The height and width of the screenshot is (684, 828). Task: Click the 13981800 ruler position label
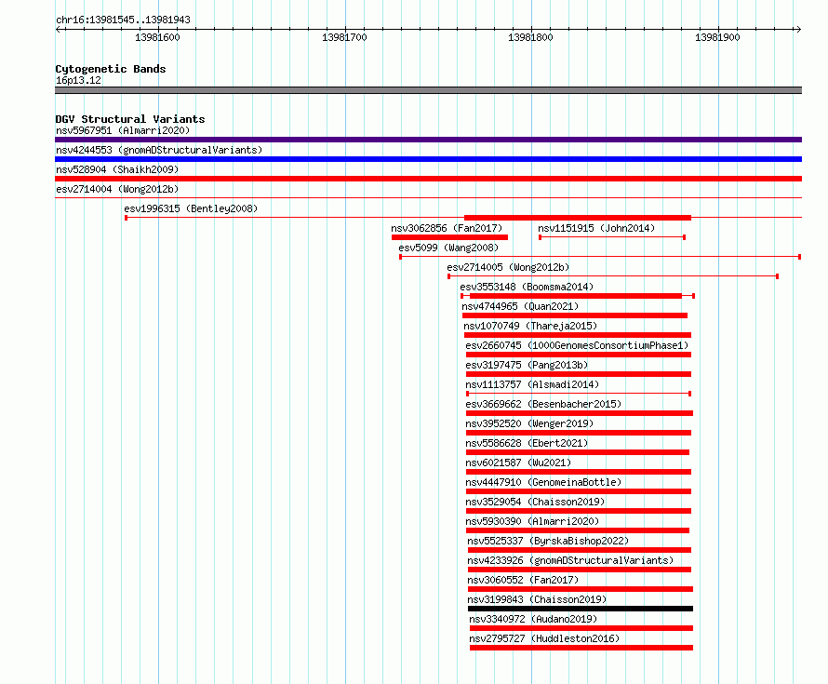(530, 37)
